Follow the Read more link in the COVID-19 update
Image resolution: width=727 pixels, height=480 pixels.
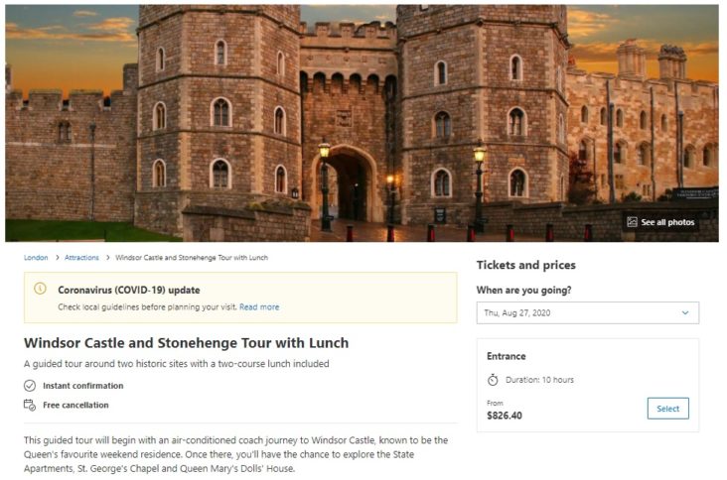pyautogui.click(x=259, y=306)
